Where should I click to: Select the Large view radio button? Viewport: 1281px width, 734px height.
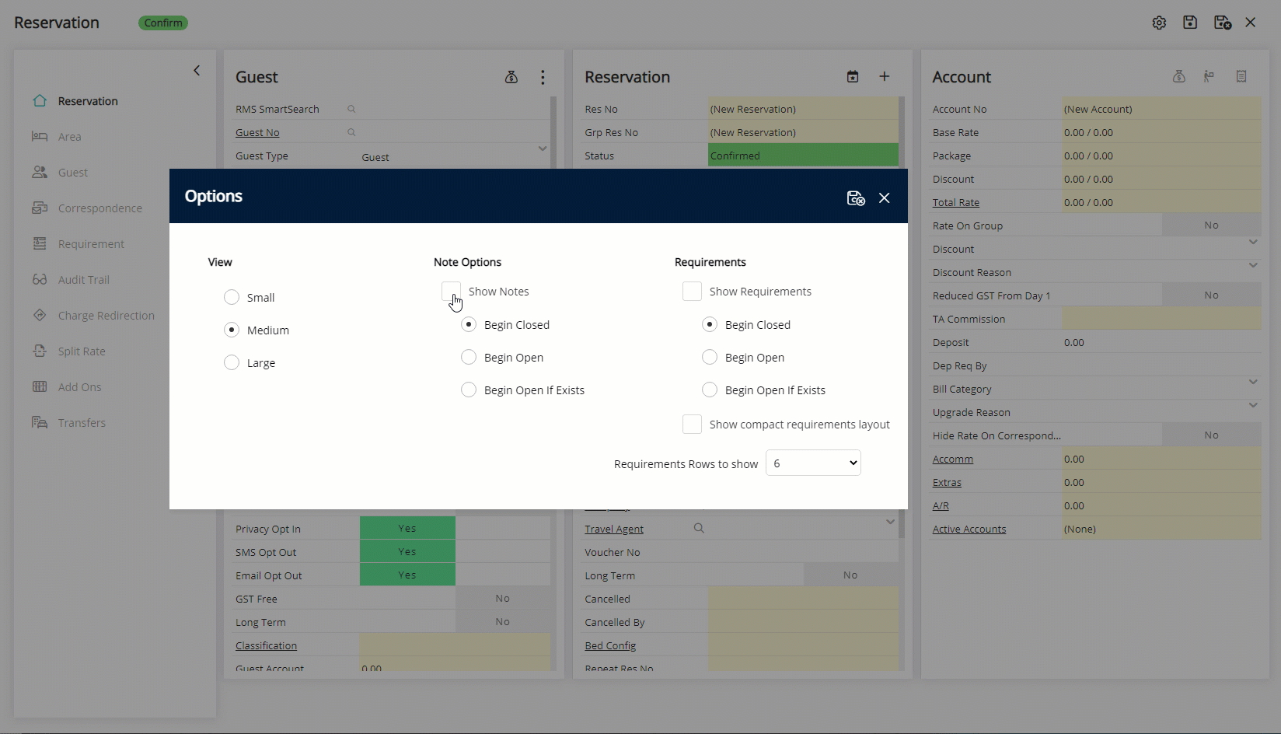click(x=231, y=362)
